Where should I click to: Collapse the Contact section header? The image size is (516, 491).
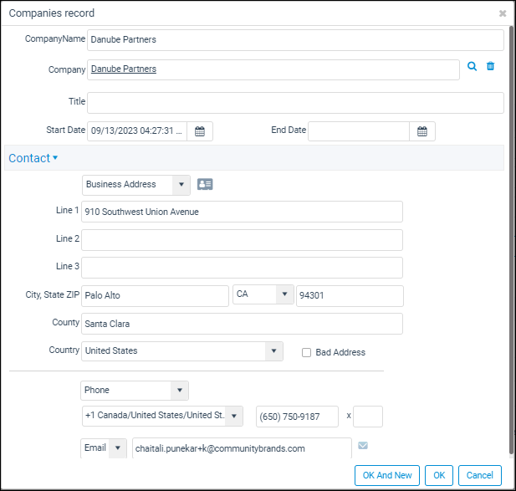[x=33, y=158]
